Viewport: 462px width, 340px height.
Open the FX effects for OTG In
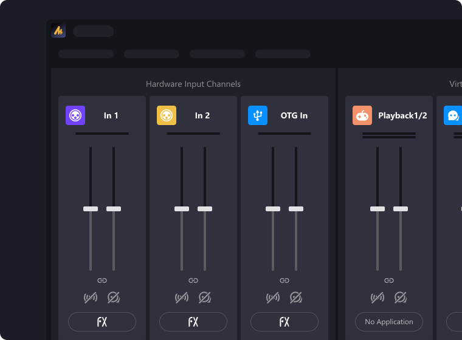pyautogui.click(x=284, y=322)
